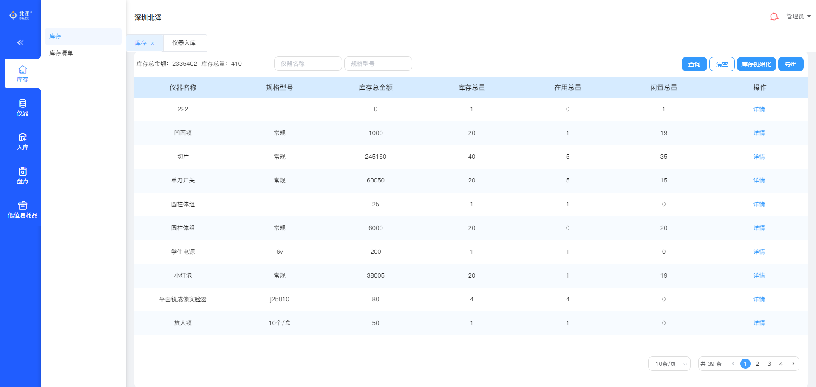
Task: Select 库存清单 in the submenu
Action: (61, 53)
